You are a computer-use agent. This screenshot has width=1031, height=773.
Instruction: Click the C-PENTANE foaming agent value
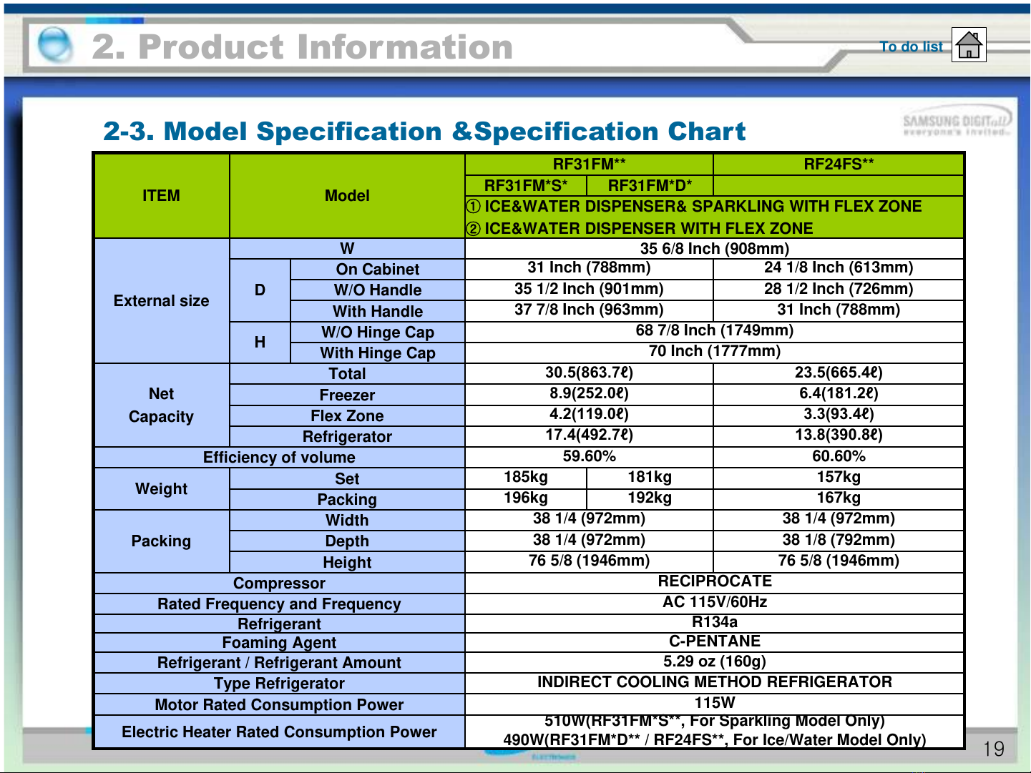click(x=715, y=641)
